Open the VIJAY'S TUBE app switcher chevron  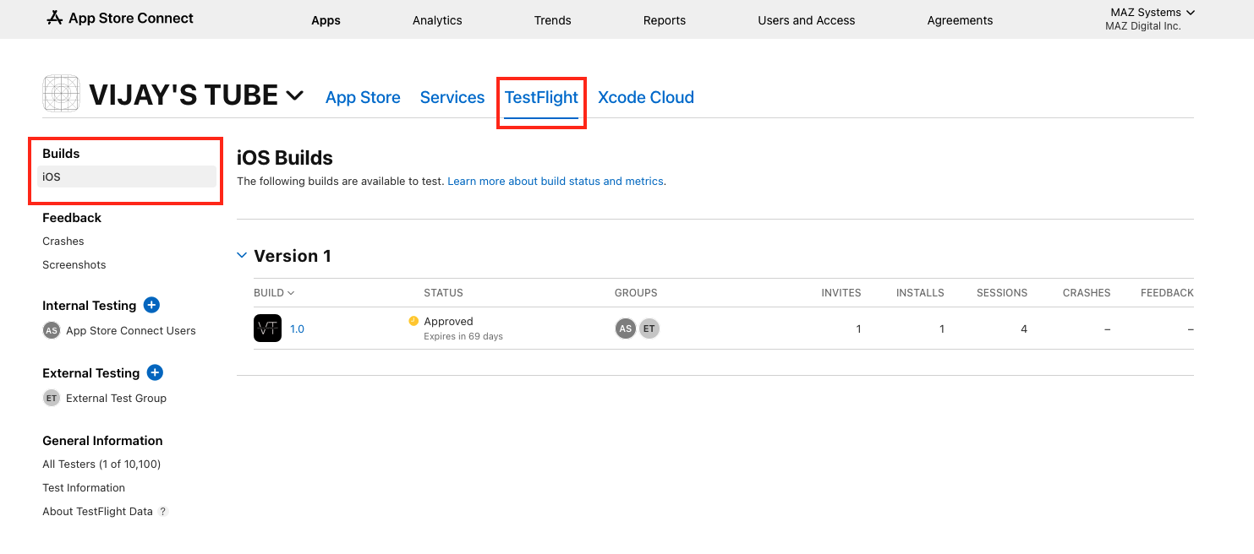coord(294,95)
